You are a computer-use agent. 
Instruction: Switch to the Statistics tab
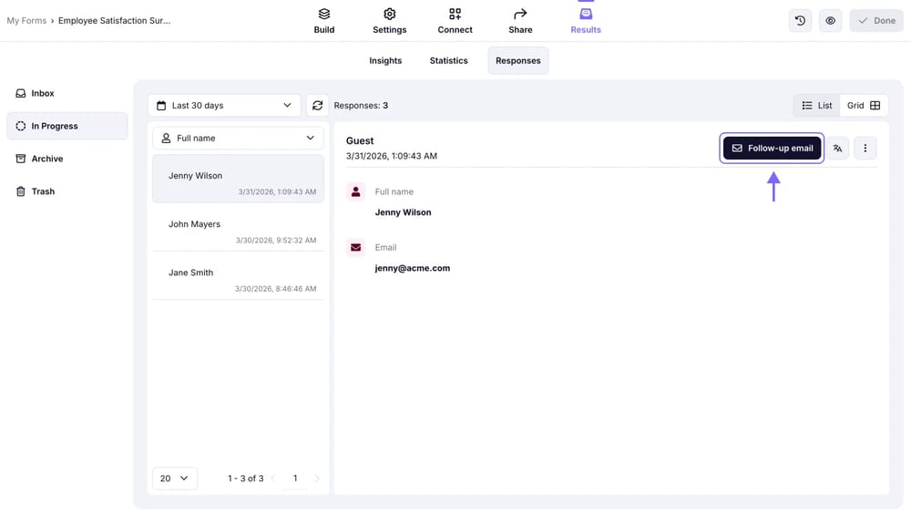(x=448, y=61)
